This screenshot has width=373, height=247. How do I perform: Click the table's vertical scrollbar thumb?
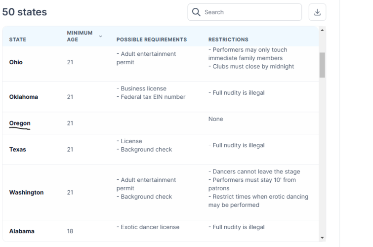click(322, 65)
